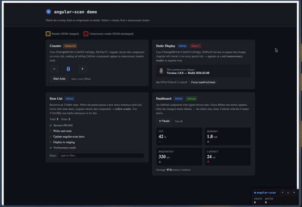Click the OnPush badge next to Static Display
The image size is (302, 207).
[x=182, y=46]
